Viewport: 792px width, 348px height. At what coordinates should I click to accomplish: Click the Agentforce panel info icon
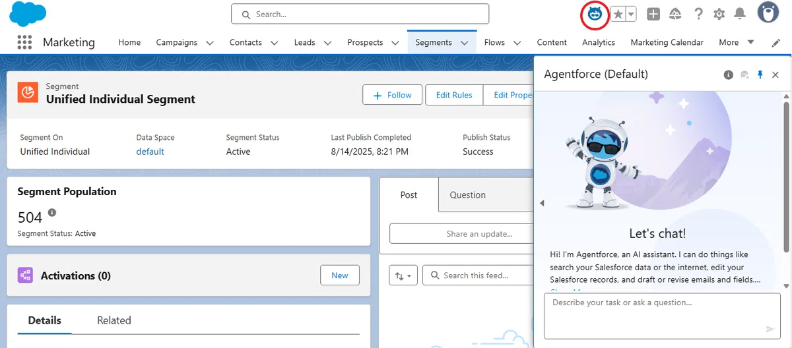coord(728,74)
